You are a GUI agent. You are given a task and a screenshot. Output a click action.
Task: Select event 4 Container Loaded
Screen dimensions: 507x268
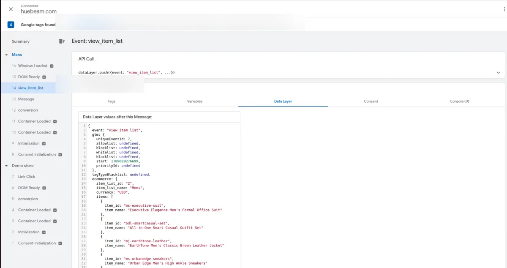pos(34,210)
